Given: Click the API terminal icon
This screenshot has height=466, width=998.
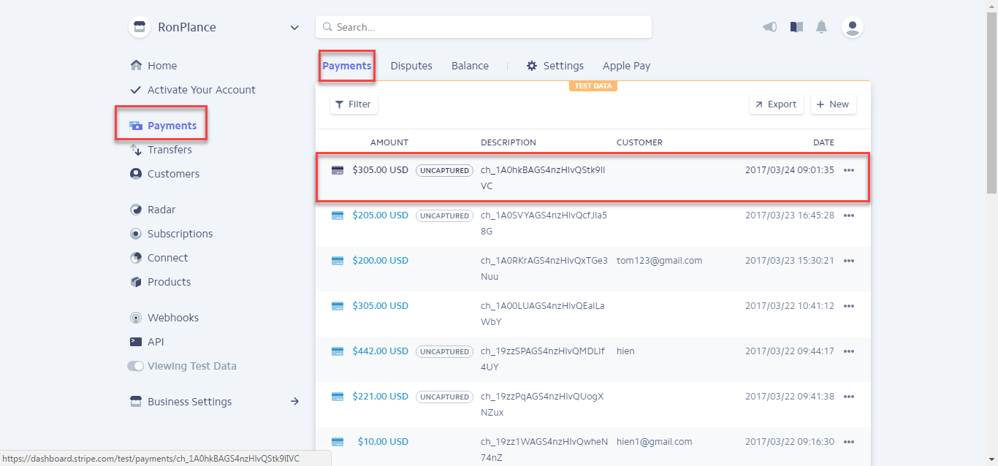Looking at the screenshot, I should point(136,342).
